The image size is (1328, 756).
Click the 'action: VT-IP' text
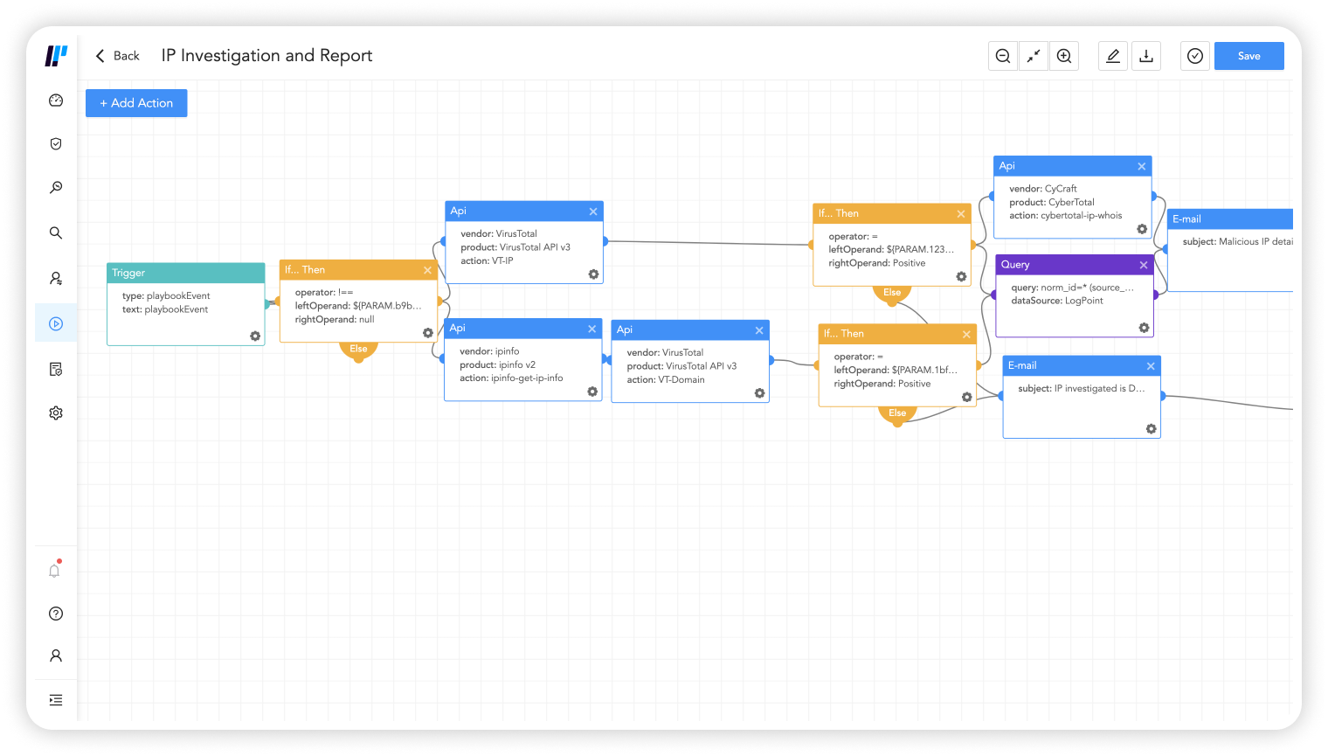(487, 261)
